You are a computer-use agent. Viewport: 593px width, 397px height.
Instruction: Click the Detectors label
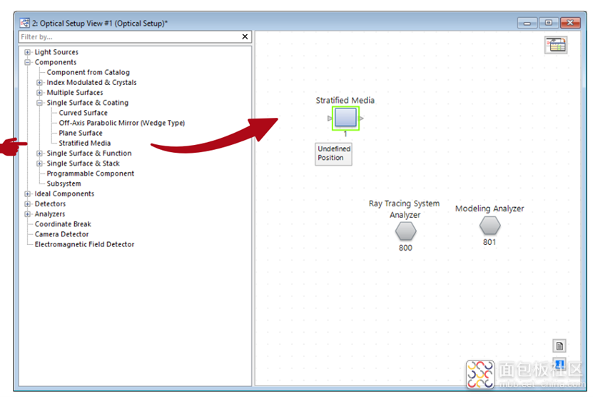click(x=50, y=204)
